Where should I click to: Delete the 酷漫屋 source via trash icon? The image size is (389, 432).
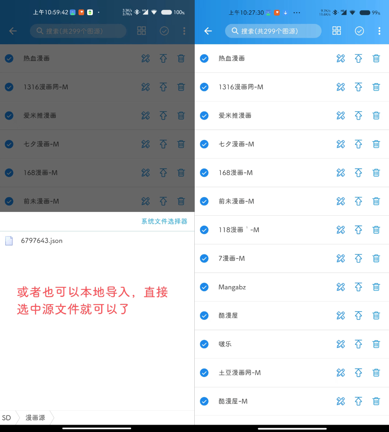(x=376, y=315)
